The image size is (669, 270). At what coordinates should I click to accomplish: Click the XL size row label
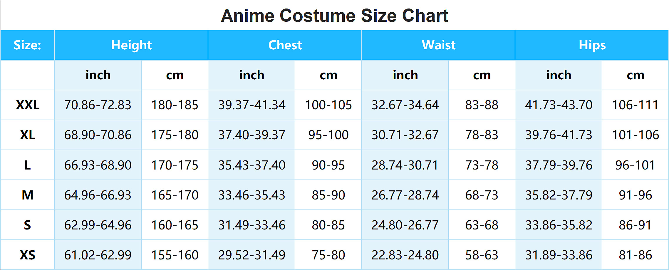pyautogui.click(x=27, y=135)
